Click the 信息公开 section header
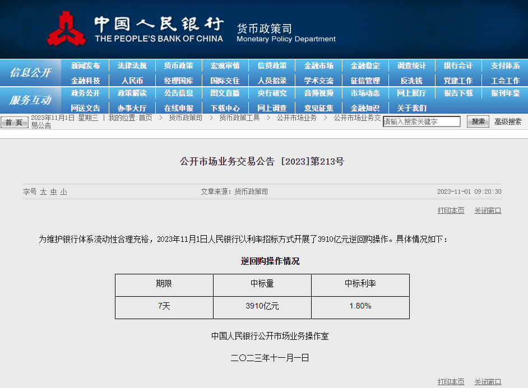This screenshot has height=388, width=528. point(30,73)
